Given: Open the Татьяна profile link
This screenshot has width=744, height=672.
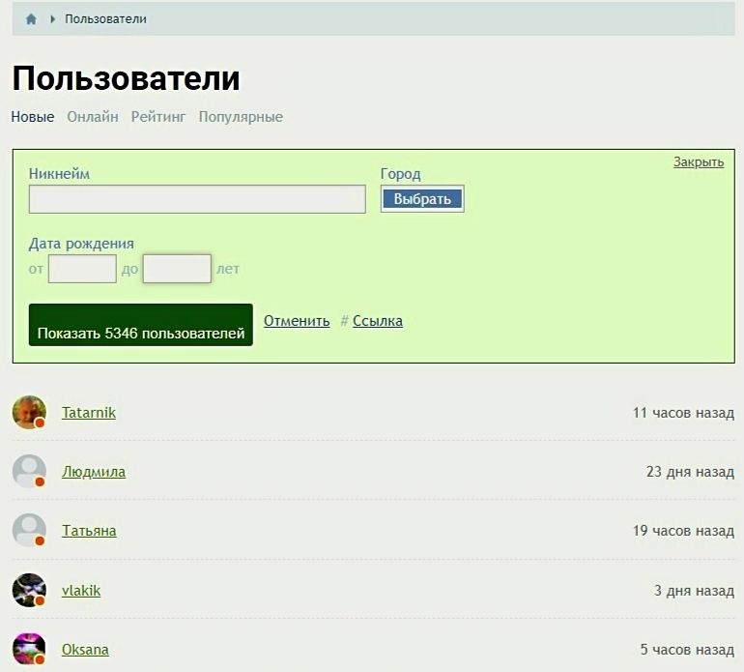Looking at the screenshot, I should pyautogui.click(x=89, y=531).
